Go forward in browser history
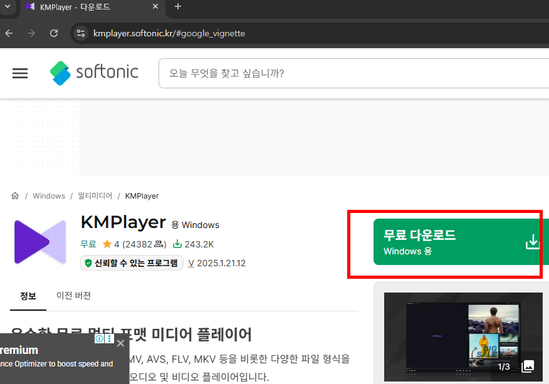Image resolution: width=549 pixels, height=384 pixels. [31, 33]
